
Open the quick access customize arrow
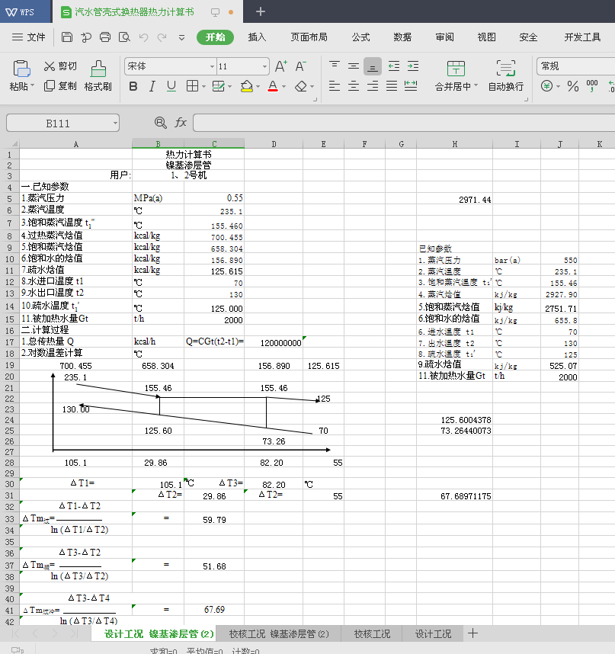click(x=181, y=37)
